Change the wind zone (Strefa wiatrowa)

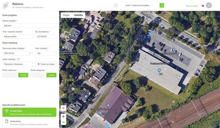[23, 75]
